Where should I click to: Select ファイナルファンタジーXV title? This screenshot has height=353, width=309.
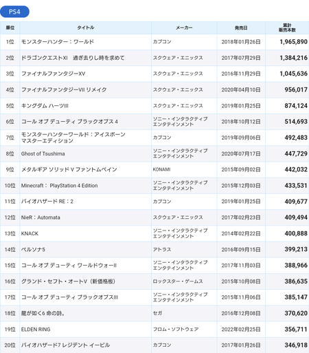click(53, 74)
